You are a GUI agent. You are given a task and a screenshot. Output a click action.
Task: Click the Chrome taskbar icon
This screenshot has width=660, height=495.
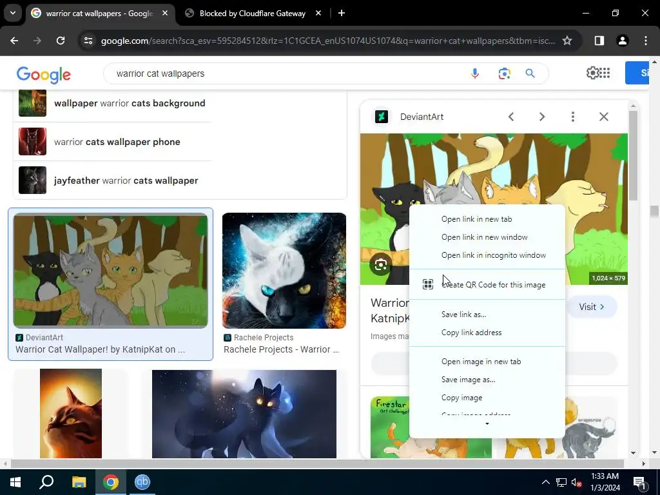[111, 482]
